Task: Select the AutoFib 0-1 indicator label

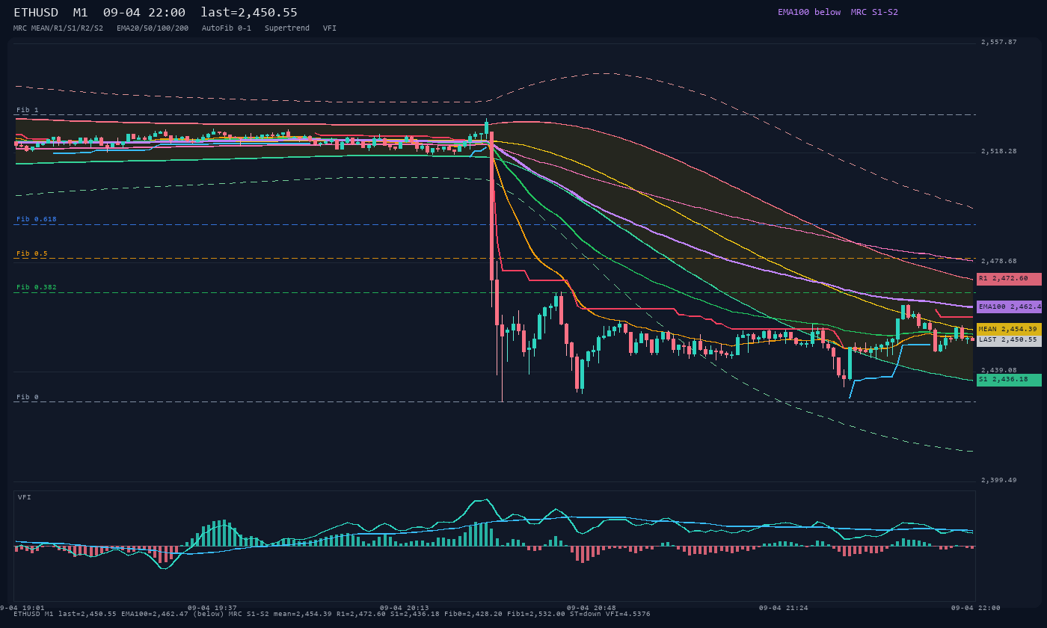Action: [x=227, y=28]
